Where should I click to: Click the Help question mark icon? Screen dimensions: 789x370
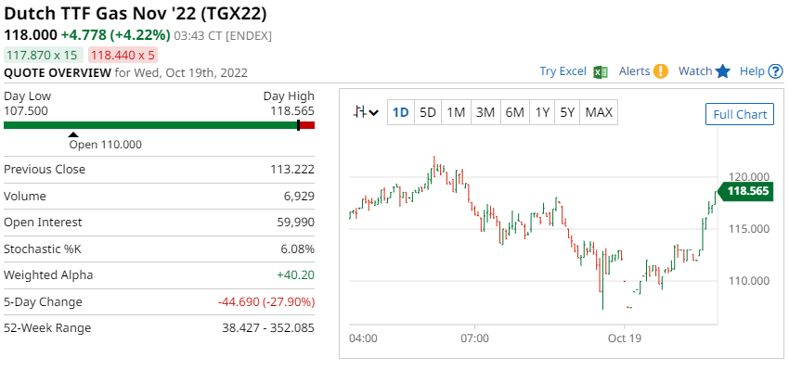tap(775, 72)
